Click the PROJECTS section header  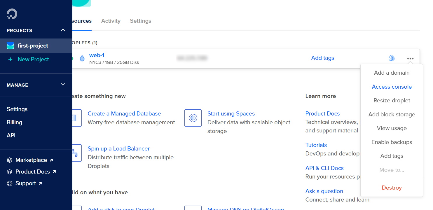pos(20,30)
